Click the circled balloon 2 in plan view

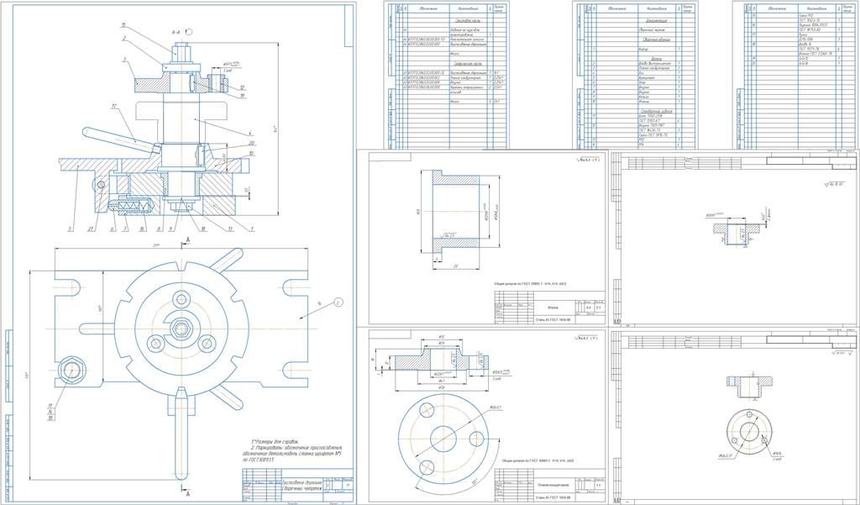(x=338, y=302)
